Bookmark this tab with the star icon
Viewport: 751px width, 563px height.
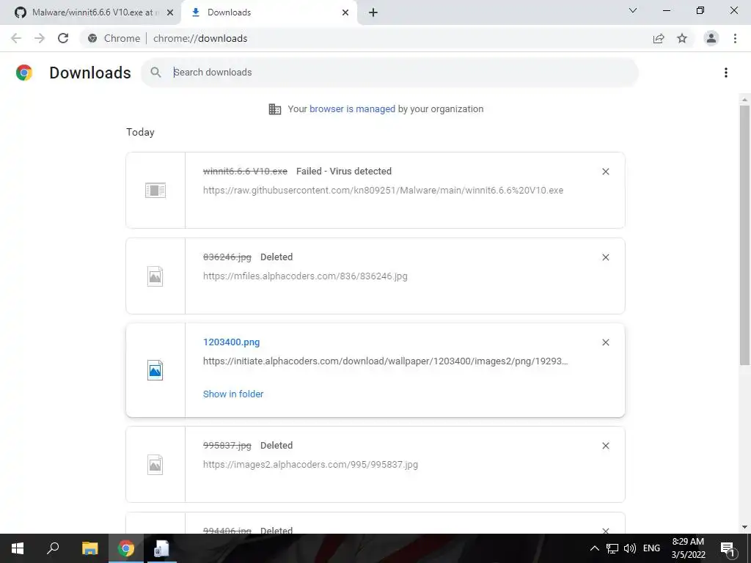[682, 38]
